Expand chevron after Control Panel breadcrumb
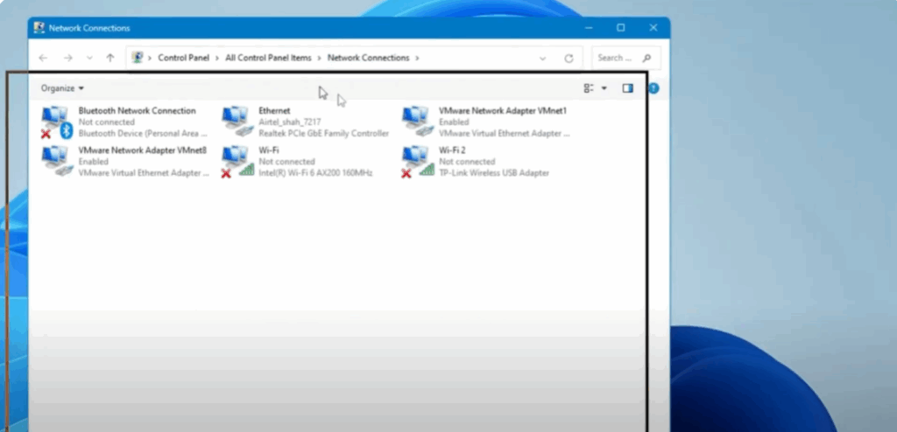Image resolution: width=897 pixels, height=432 pixels. click(217, 58)
